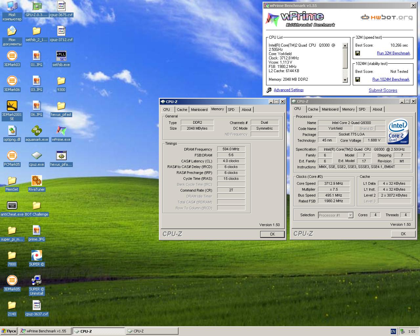Switch to Memory tab in the right CPU-Z window
Screen dimensions: 420x336
[348, 109]
